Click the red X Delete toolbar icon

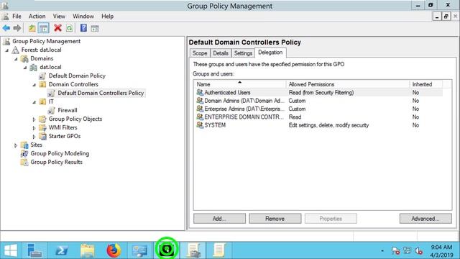(57, 28)
